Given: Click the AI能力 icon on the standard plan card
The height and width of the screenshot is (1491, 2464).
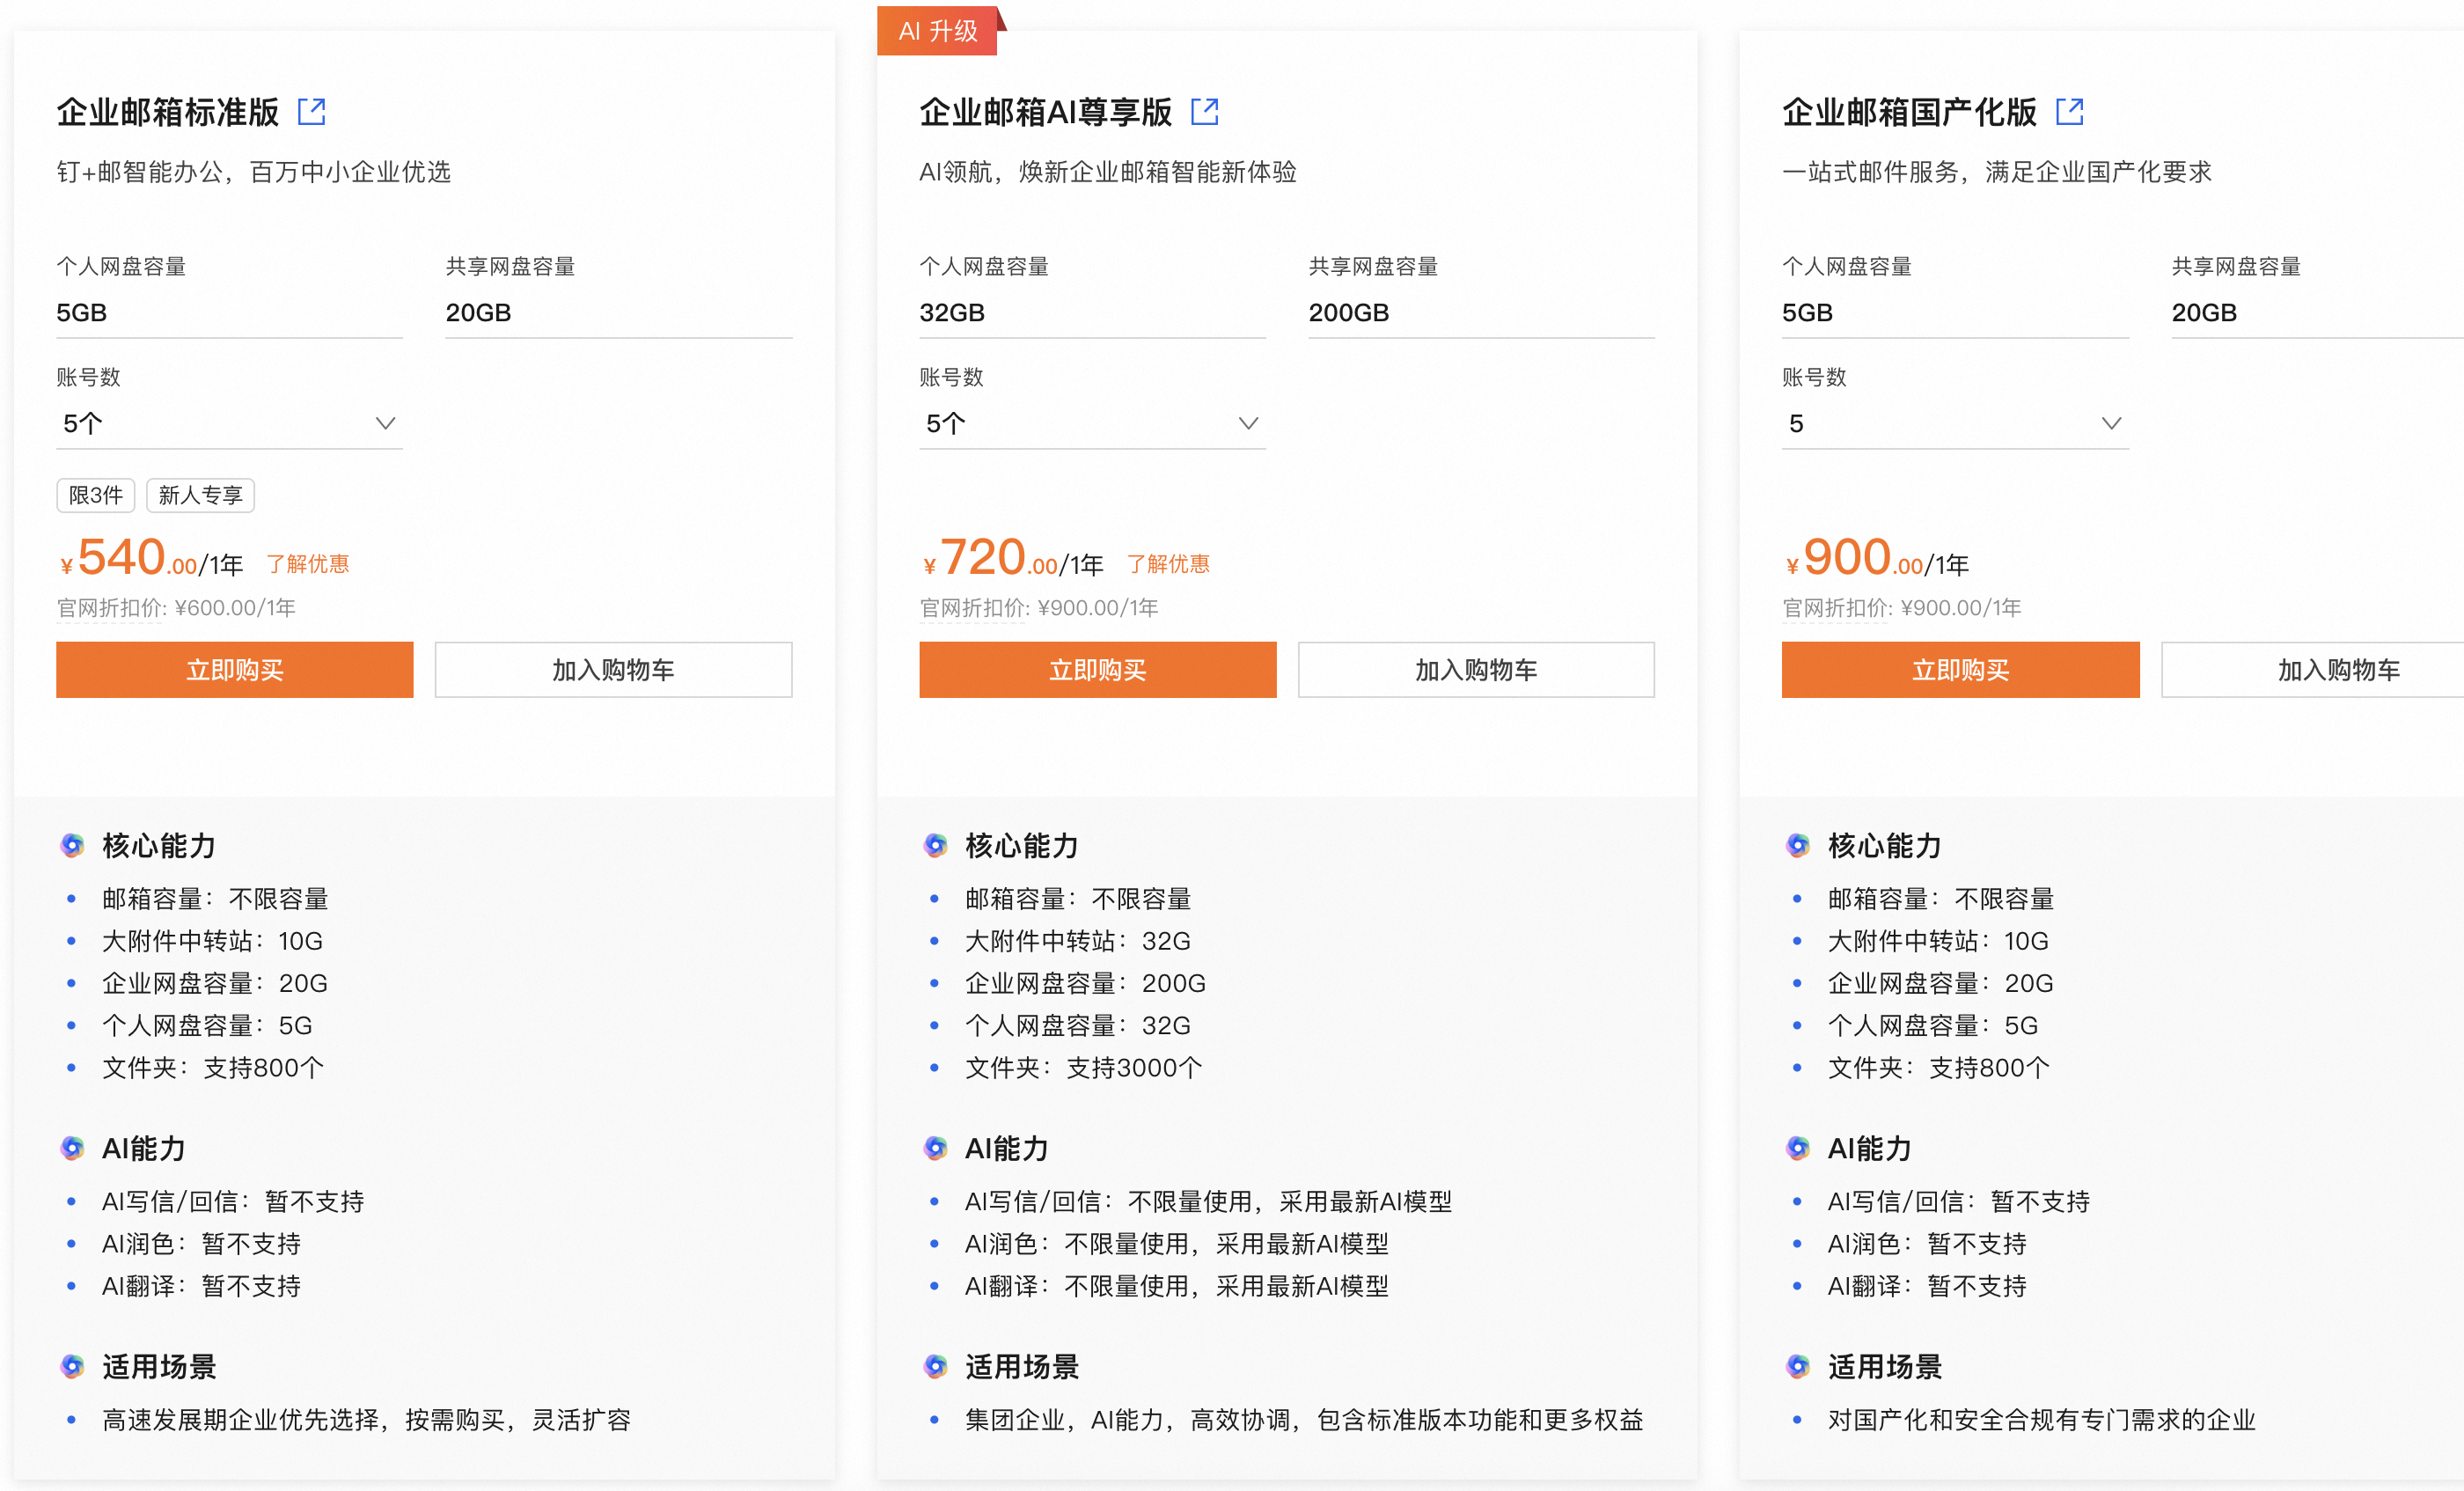Looking at the screenshot, I should coord(71,1148).
